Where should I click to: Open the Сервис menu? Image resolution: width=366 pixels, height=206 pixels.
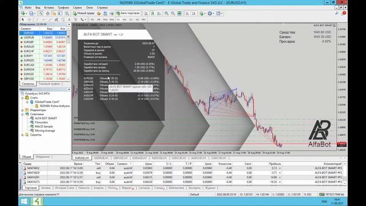tap(78, 7)
